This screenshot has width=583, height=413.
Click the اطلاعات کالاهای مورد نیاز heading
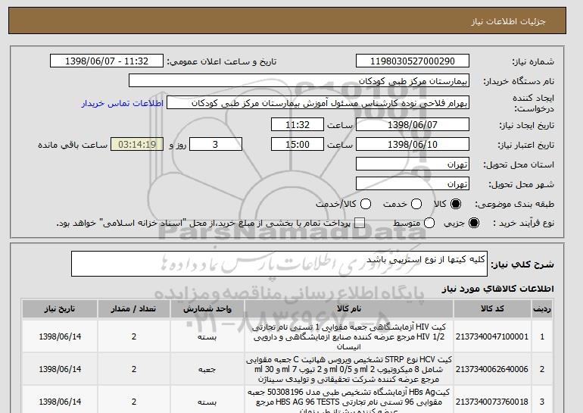(498, 289)
